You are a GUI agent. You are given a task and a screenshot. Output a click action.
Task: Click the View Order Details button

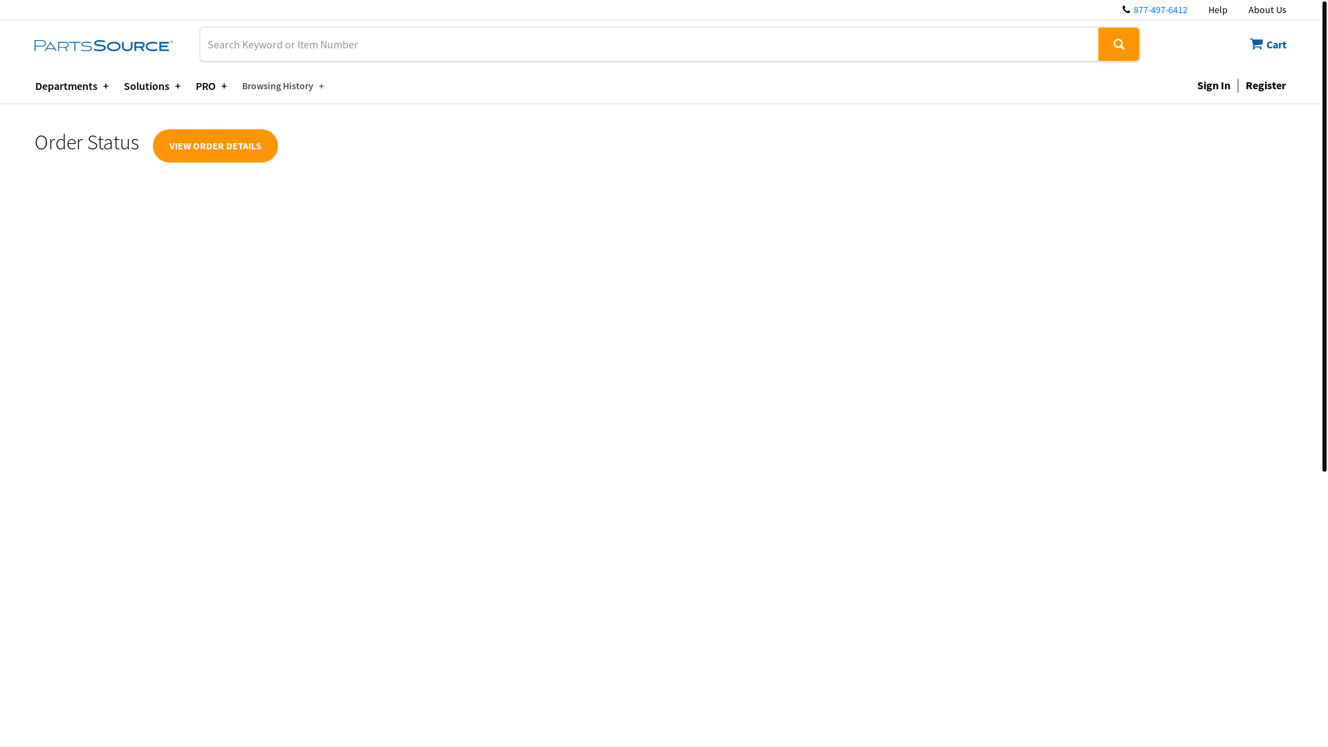coord(215,146)
